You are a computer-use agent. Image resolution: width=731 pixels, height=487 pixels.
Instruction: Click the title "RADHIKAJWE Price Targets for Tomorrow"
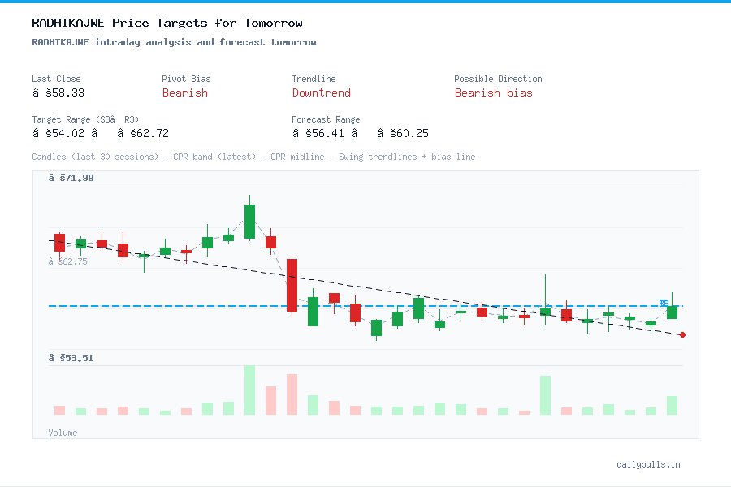167,23
